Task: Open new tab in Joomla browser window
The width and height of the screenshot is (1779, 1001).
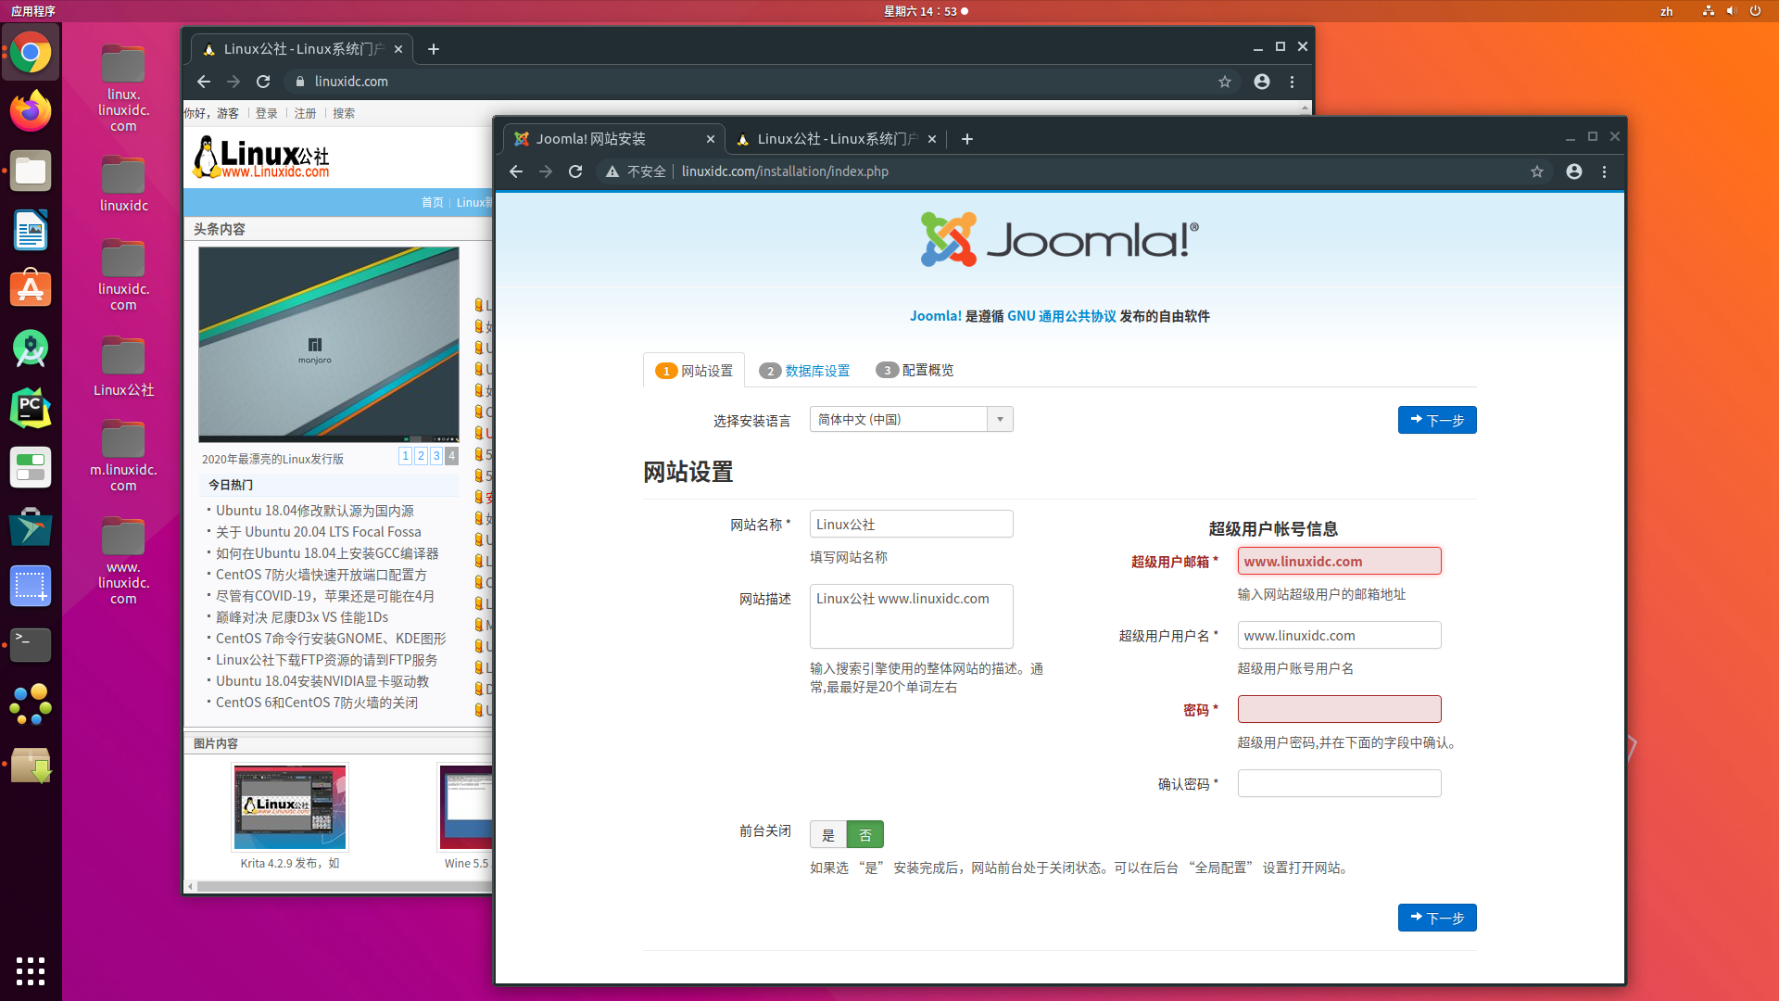Action: click(967, 139)
